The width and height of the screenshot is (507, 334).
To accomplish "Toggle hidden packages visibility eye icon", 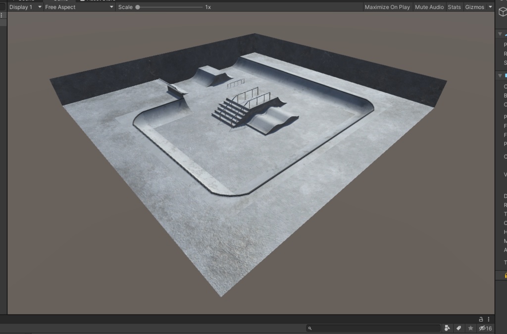I will 485,328.
